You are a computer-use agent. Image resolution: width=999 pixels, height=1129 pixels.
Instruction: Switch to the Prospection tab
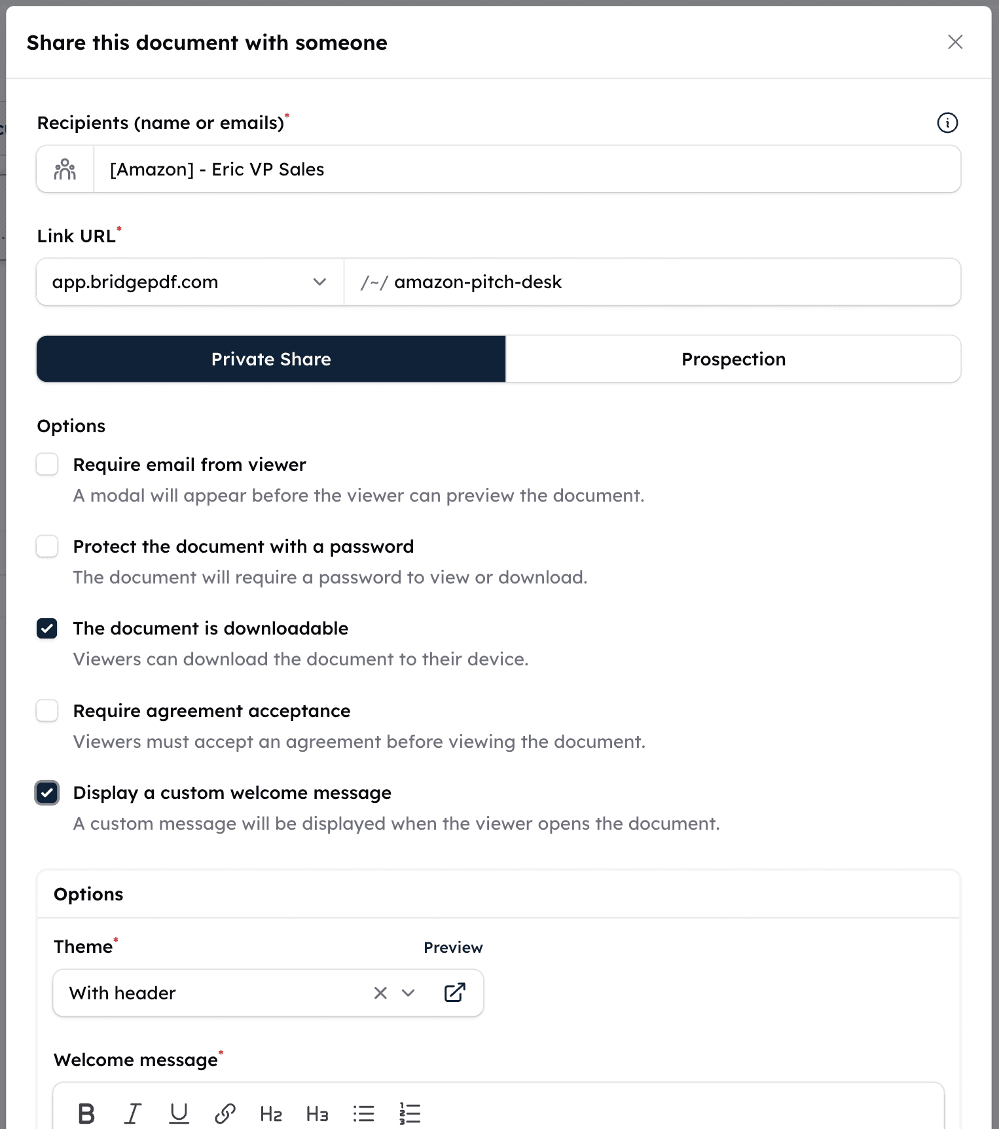pyautogui.click(x=733, y=359)
